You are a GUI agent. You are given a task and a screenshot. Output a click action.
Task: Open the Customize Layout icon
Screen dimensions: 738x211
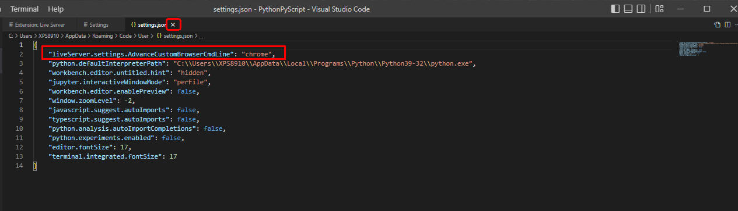coord(659,9)
